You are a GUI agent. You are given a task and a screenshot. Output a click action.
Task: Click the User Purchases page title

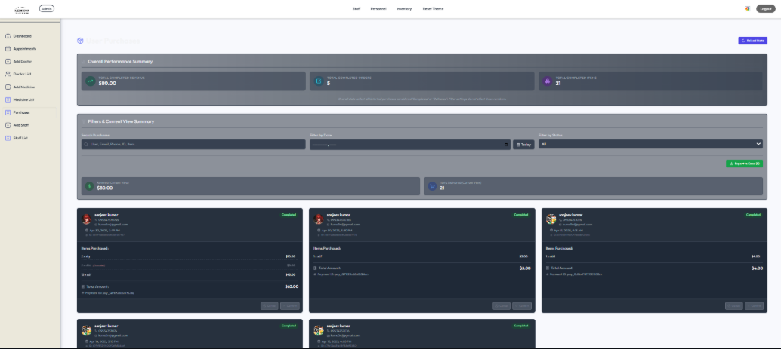[113, 41]
